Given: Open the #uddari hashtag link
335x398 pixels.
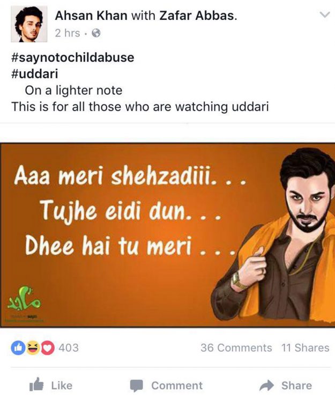Looking at the screenshot, I should [x=35, y=74].
